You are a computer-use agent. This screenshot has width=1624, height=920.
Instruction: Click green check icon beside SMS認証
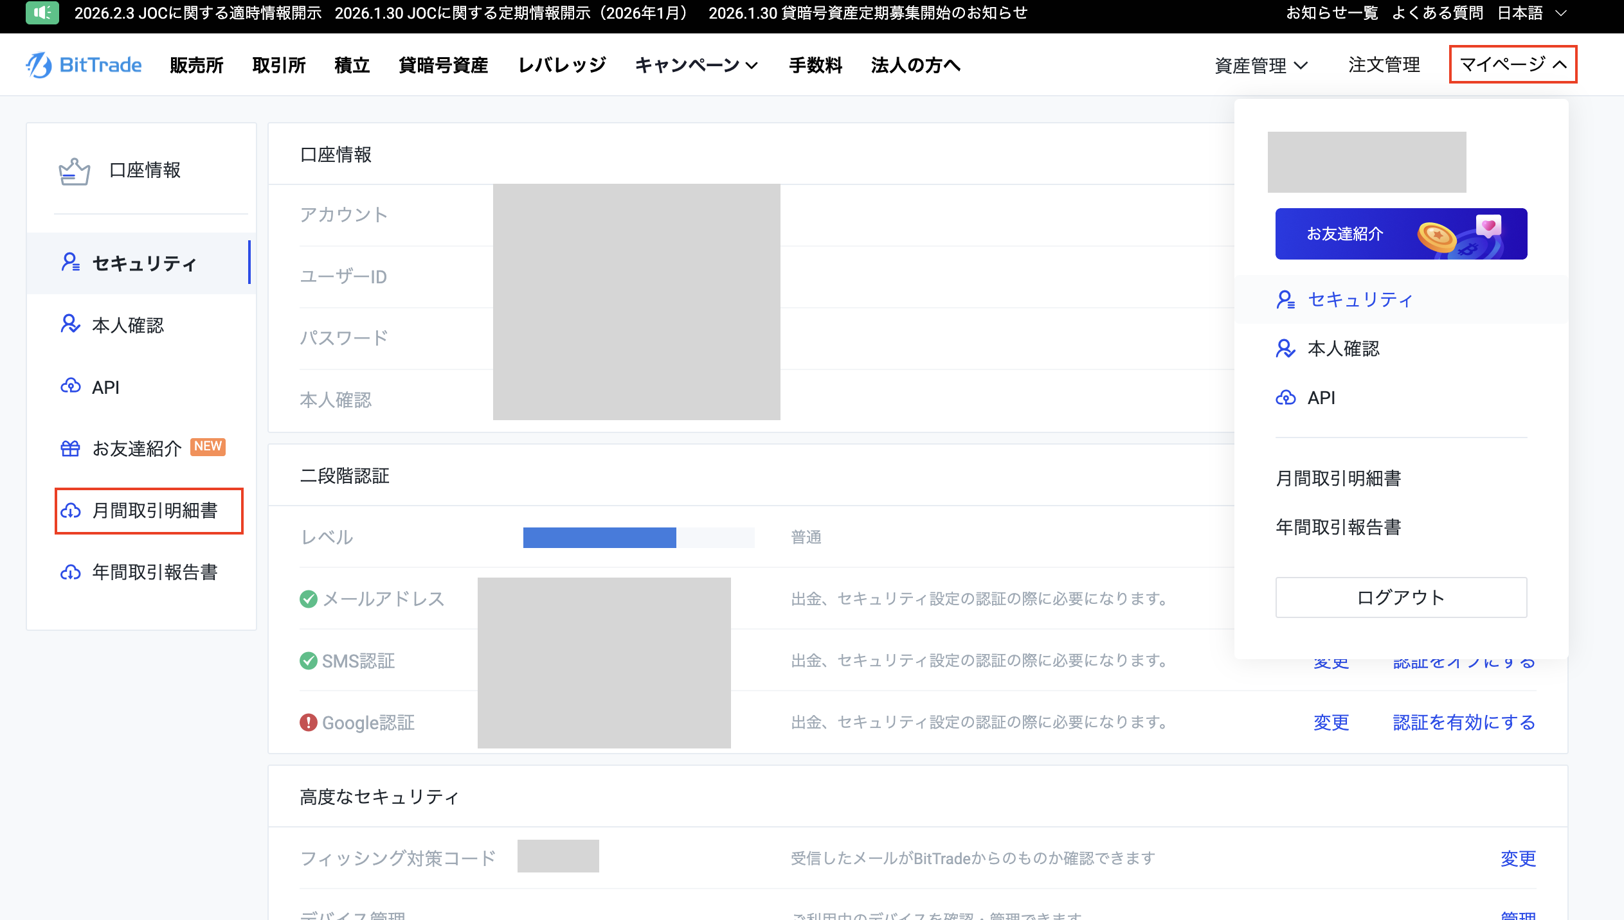[x=309, y=660]
